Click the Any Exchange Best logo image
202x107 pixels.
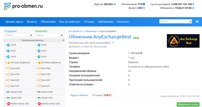pyautogui.click(x=183, y=41)
